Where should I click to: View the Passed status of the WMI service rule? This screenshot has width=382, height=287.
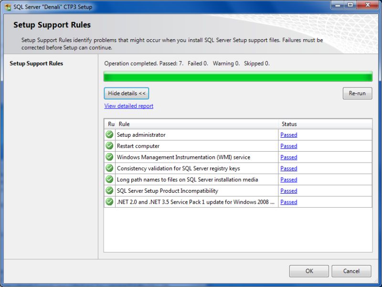pyautogui.click(x=288, y=157)
